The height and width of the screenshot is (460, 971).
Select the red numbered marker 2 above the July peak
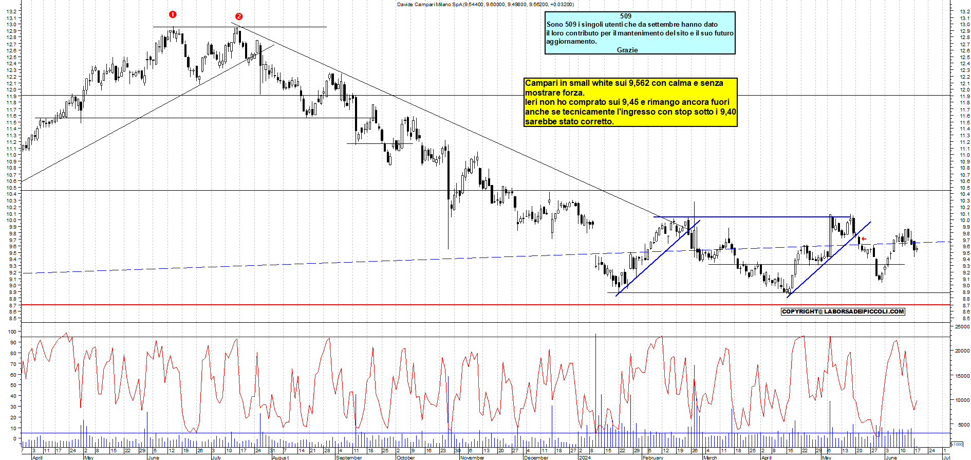239,16
